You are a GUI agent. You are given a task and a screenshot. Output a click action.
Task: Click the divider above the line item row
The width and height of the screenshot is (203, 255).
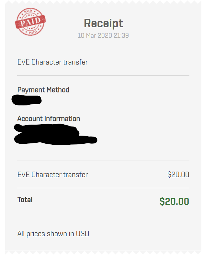point(103,161)
